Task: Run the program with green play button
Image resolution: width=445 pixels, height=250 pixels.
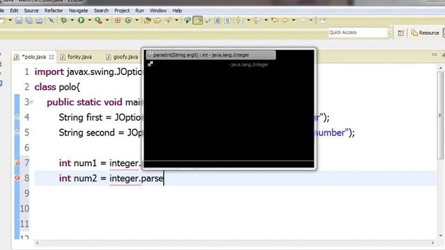Action: click(x=81, y=20)
